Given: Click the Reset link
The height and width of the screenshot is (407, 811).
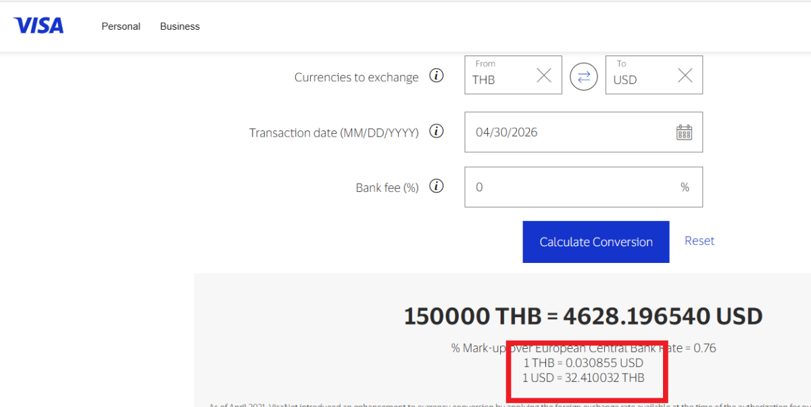Looking at the screenshot, I should [699, 241].
